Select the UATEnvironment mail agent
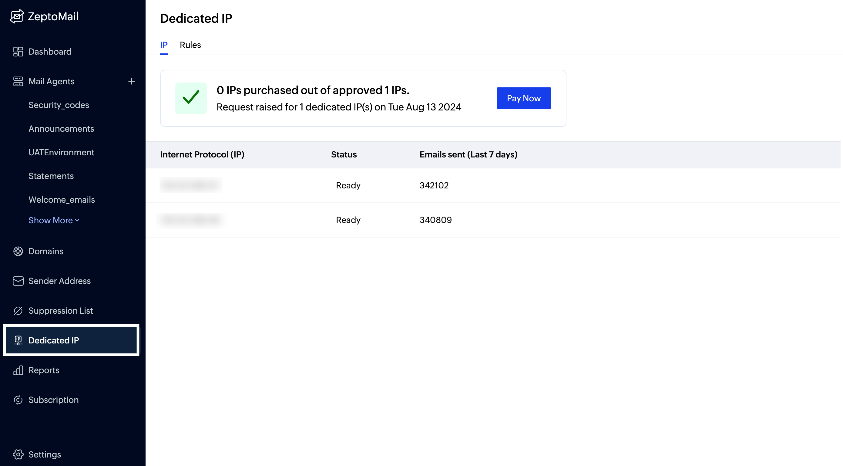The height and width of the screenshot is (466, 843). [x=61, y=152]
